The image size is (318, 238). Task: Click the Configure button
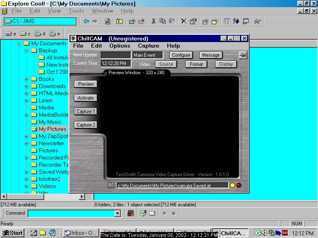(x=181, y=55)
